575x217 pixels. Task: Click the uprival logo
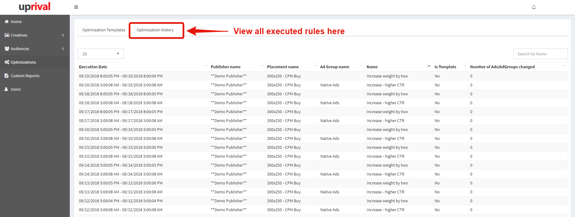pos(34,7)
